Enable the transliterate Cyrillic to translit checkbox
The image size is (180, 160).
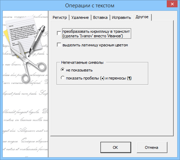pyautogui.click(x=59, y=33)
